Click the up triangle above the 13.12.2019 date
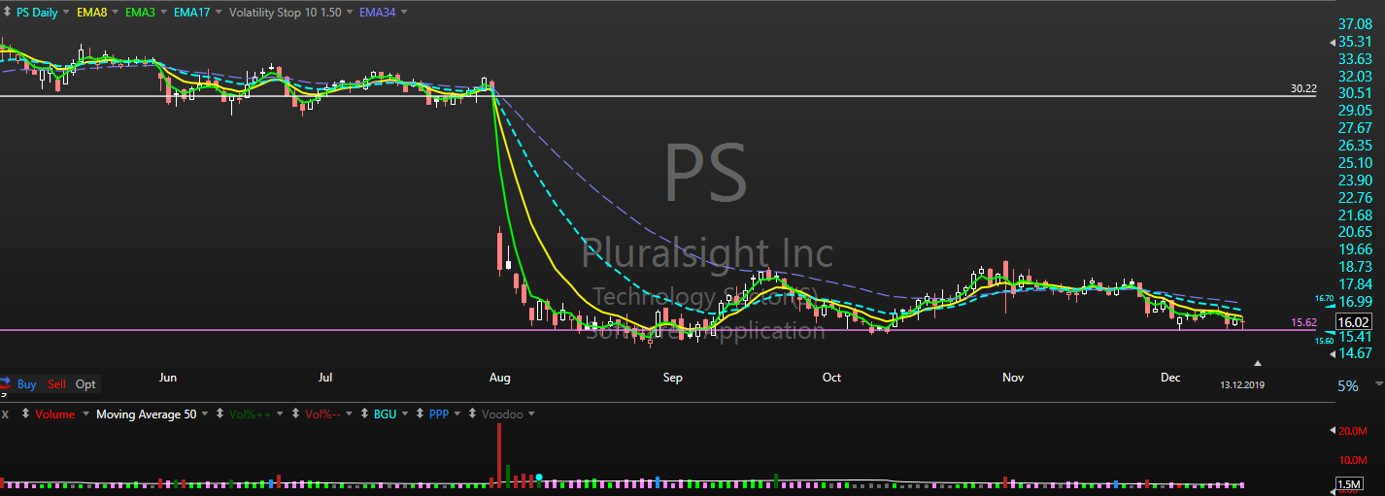This screenshot has height=496, width=1385. pyautogui.click(x=1258, y=363)
